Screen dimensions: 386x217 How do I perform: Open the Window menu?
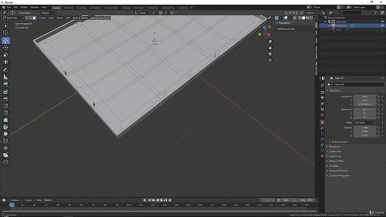point(34,7)
